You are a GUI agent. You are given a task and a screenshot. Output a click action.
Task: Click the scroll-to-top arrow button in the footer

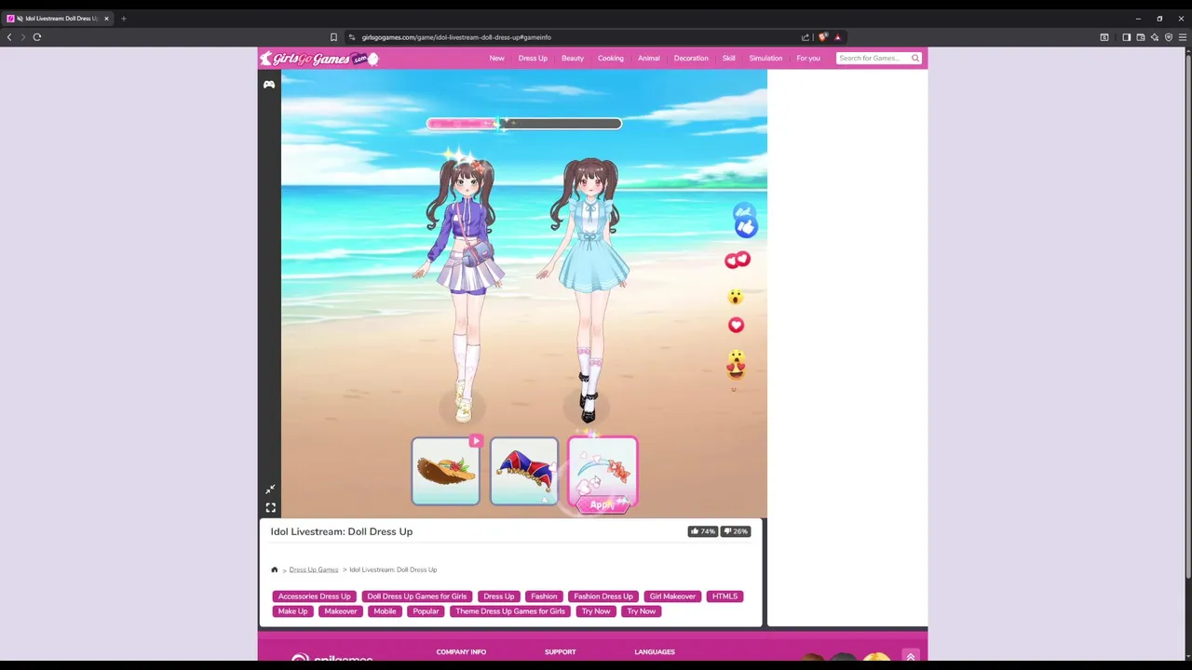[911, 657]
